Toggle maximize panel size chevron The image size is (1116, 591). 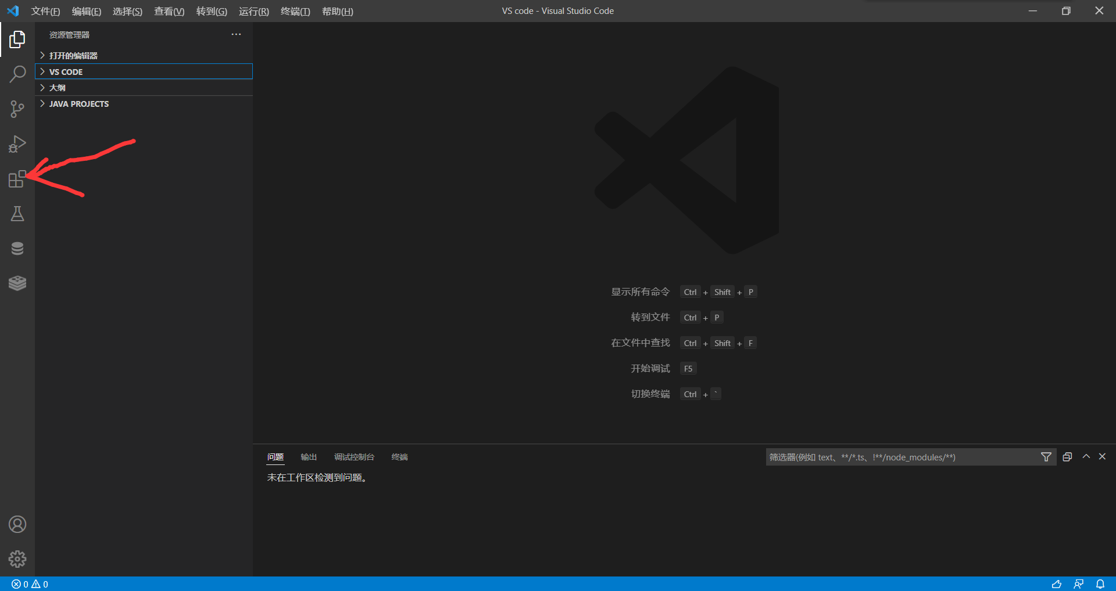[1086, 457]
